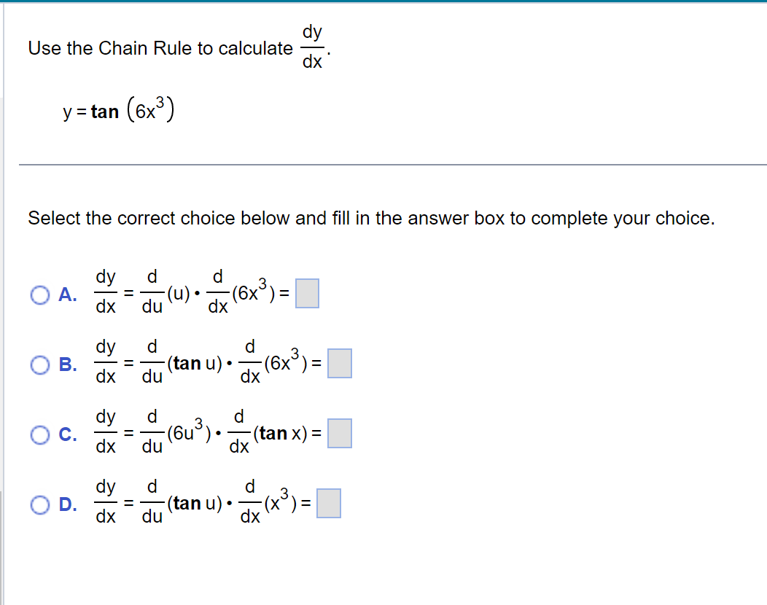This screenshot has width=767, height=605.
Task: Click the equation y = tan(6x³)
Action: [117, 109]
